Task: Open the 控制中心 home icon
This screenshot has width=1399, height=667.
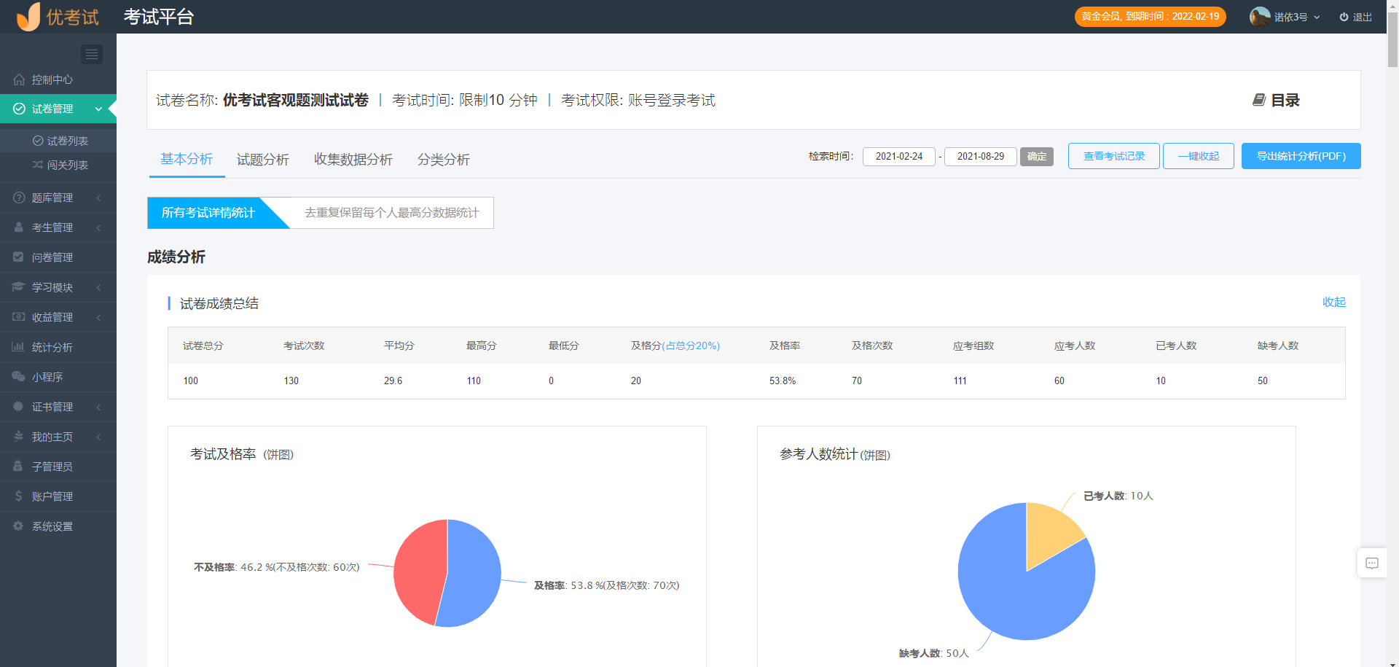Action: point(19,79)
